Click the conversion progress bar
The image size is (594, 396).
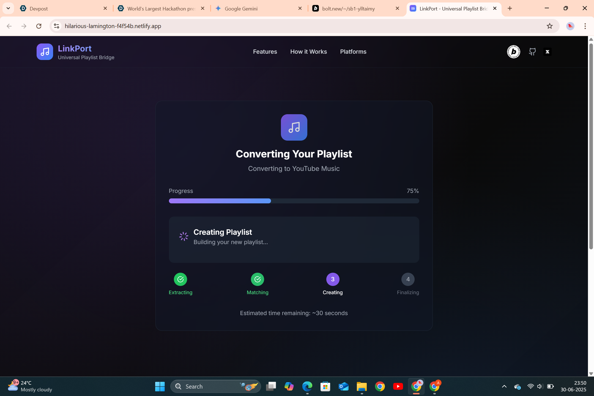(x=294, y=201)
